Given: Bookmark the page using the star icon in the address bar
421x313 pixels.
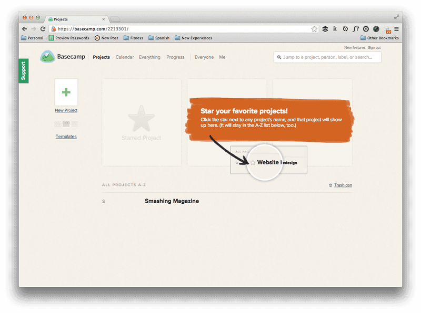Looking at the screenshot, I should tap(314, 29).
